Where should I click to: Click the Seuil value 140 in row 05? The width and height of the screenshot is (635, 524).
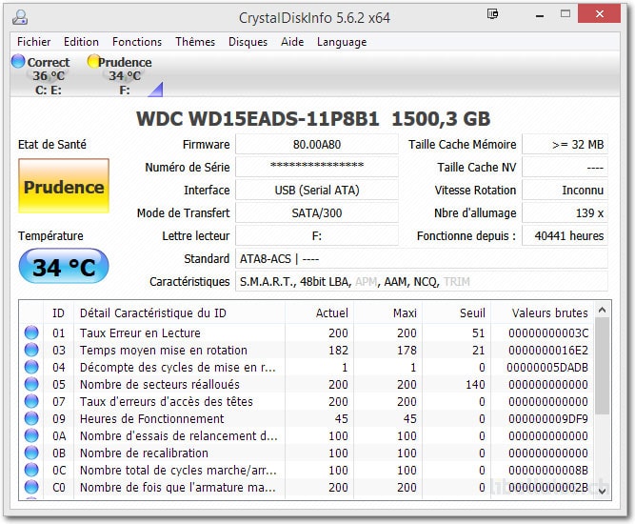point(475,384)
